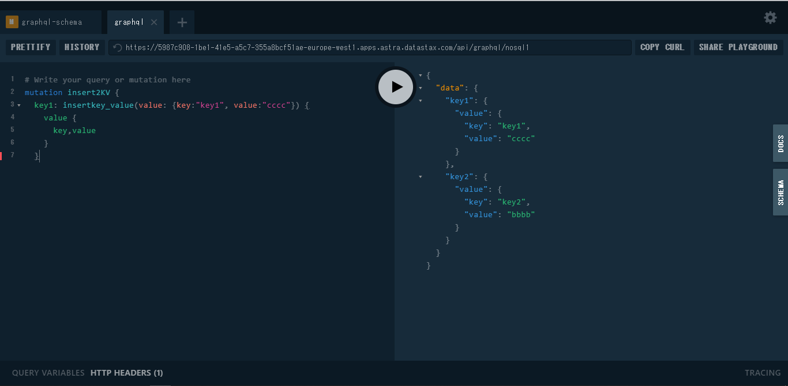The height and width of the screenshot is (386, 788).
Task: Open the HISTORY panel
Action: click(82, 47)
